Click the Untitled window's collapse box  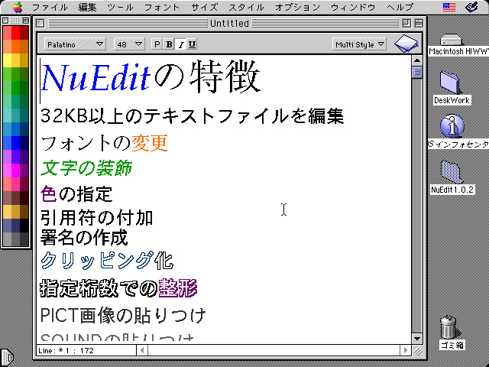[419, 23]
